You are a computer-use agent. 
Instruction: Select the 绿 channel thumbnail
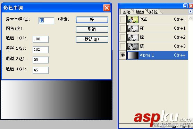pos(133,37)
